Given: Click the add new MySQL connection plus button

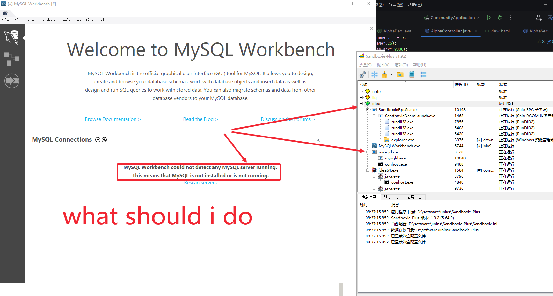Looking at the screenshot, I should tap(98, 139).
